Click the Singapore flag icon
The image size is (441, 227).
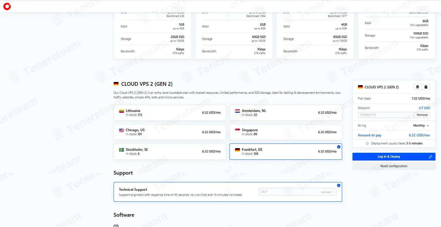click(x=237, y=130)
